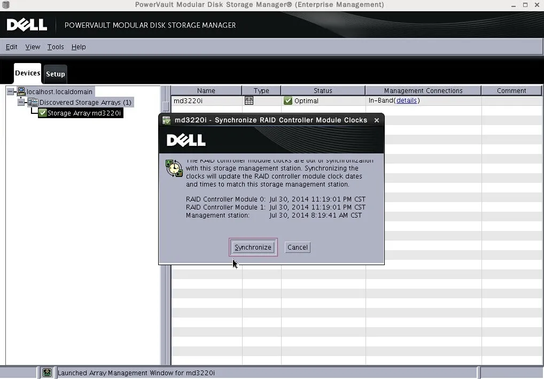Click the md3220i name cell
The image size is (544, 379).
tap(206, 100)
